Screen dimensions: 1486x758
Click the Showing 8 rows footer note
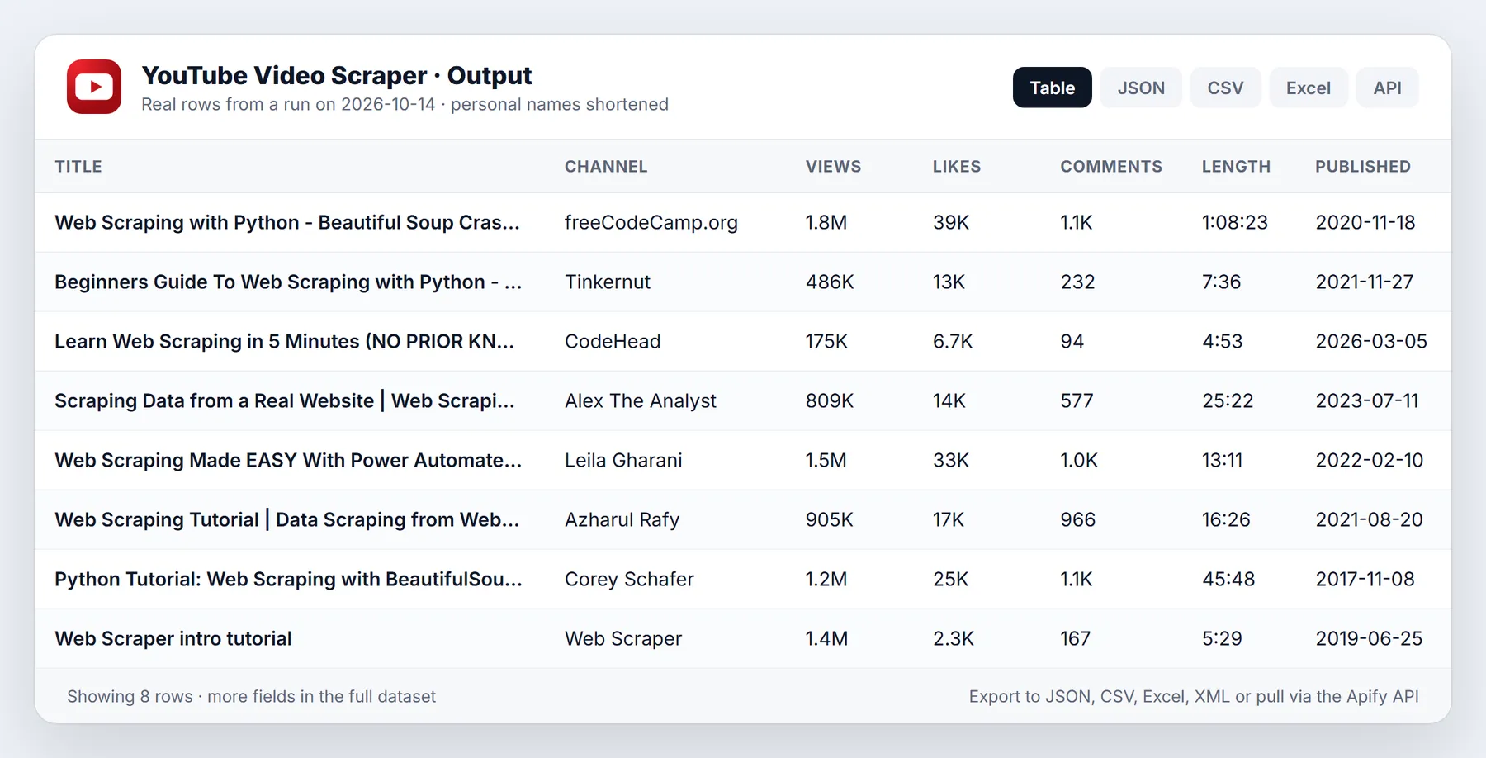(x=251, y=697)
